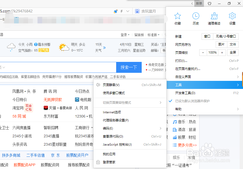Choose 查看源代码(O) menu item

tap(130, 136)
